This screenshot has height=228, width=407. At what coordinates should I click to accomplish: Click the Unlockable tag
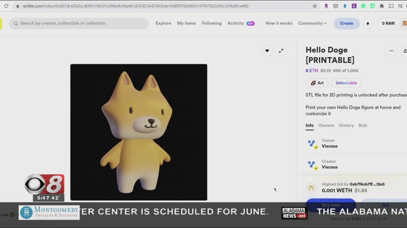point(346,83)
